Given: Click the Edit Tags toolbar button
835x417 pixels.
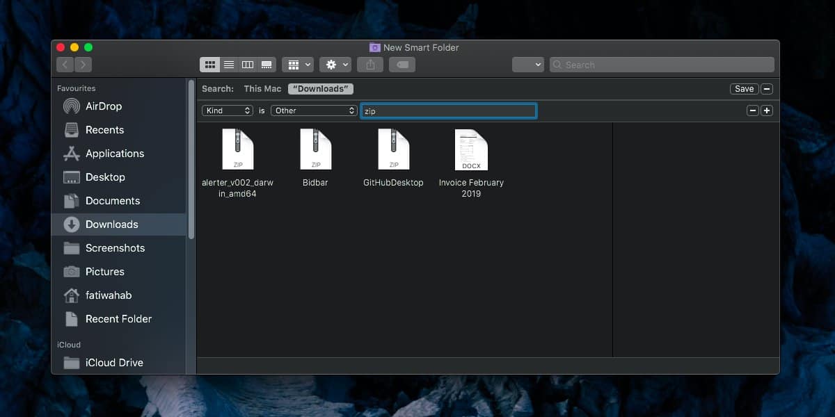Looking at the screenshot, I should point(402,65).
